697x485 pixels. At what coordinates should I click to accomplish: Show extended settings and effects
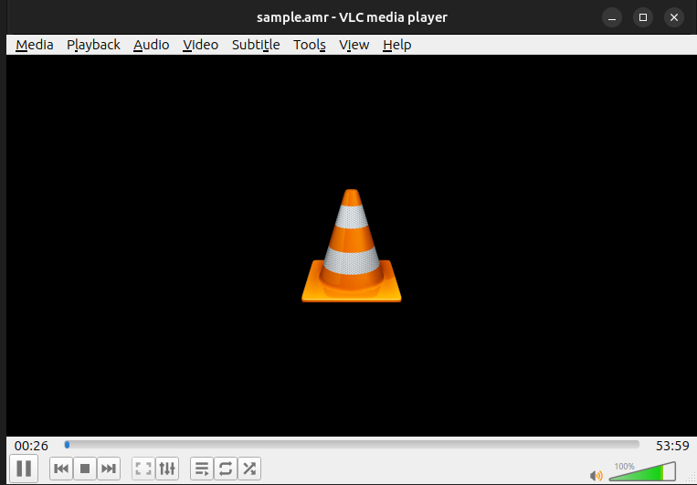click(x=167, y=469)
